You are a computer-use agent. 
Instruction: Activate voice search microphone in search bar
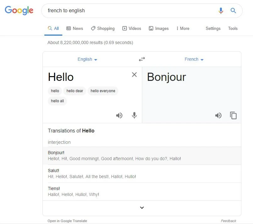221,10
